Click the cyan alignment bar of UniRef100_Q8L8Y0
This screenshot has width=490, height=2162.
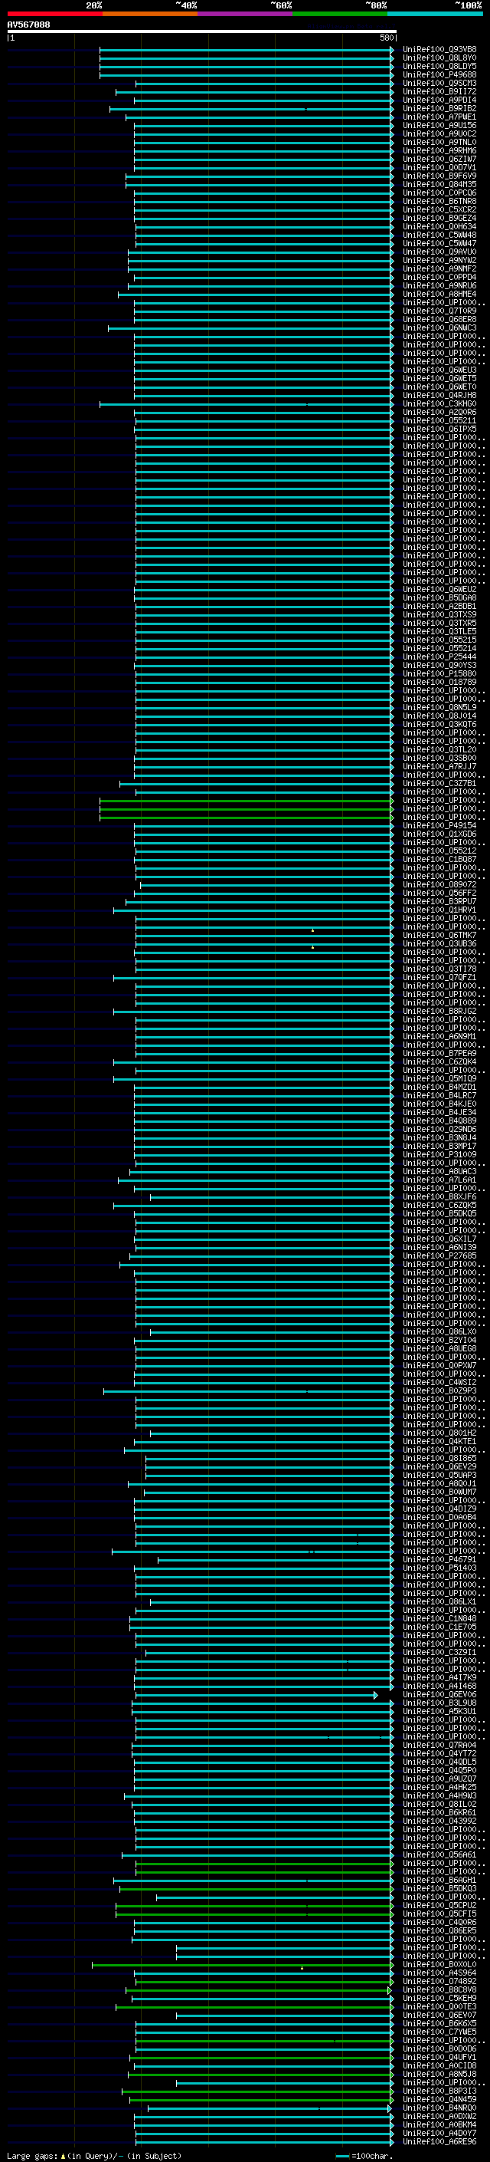(x=247, y=58)
